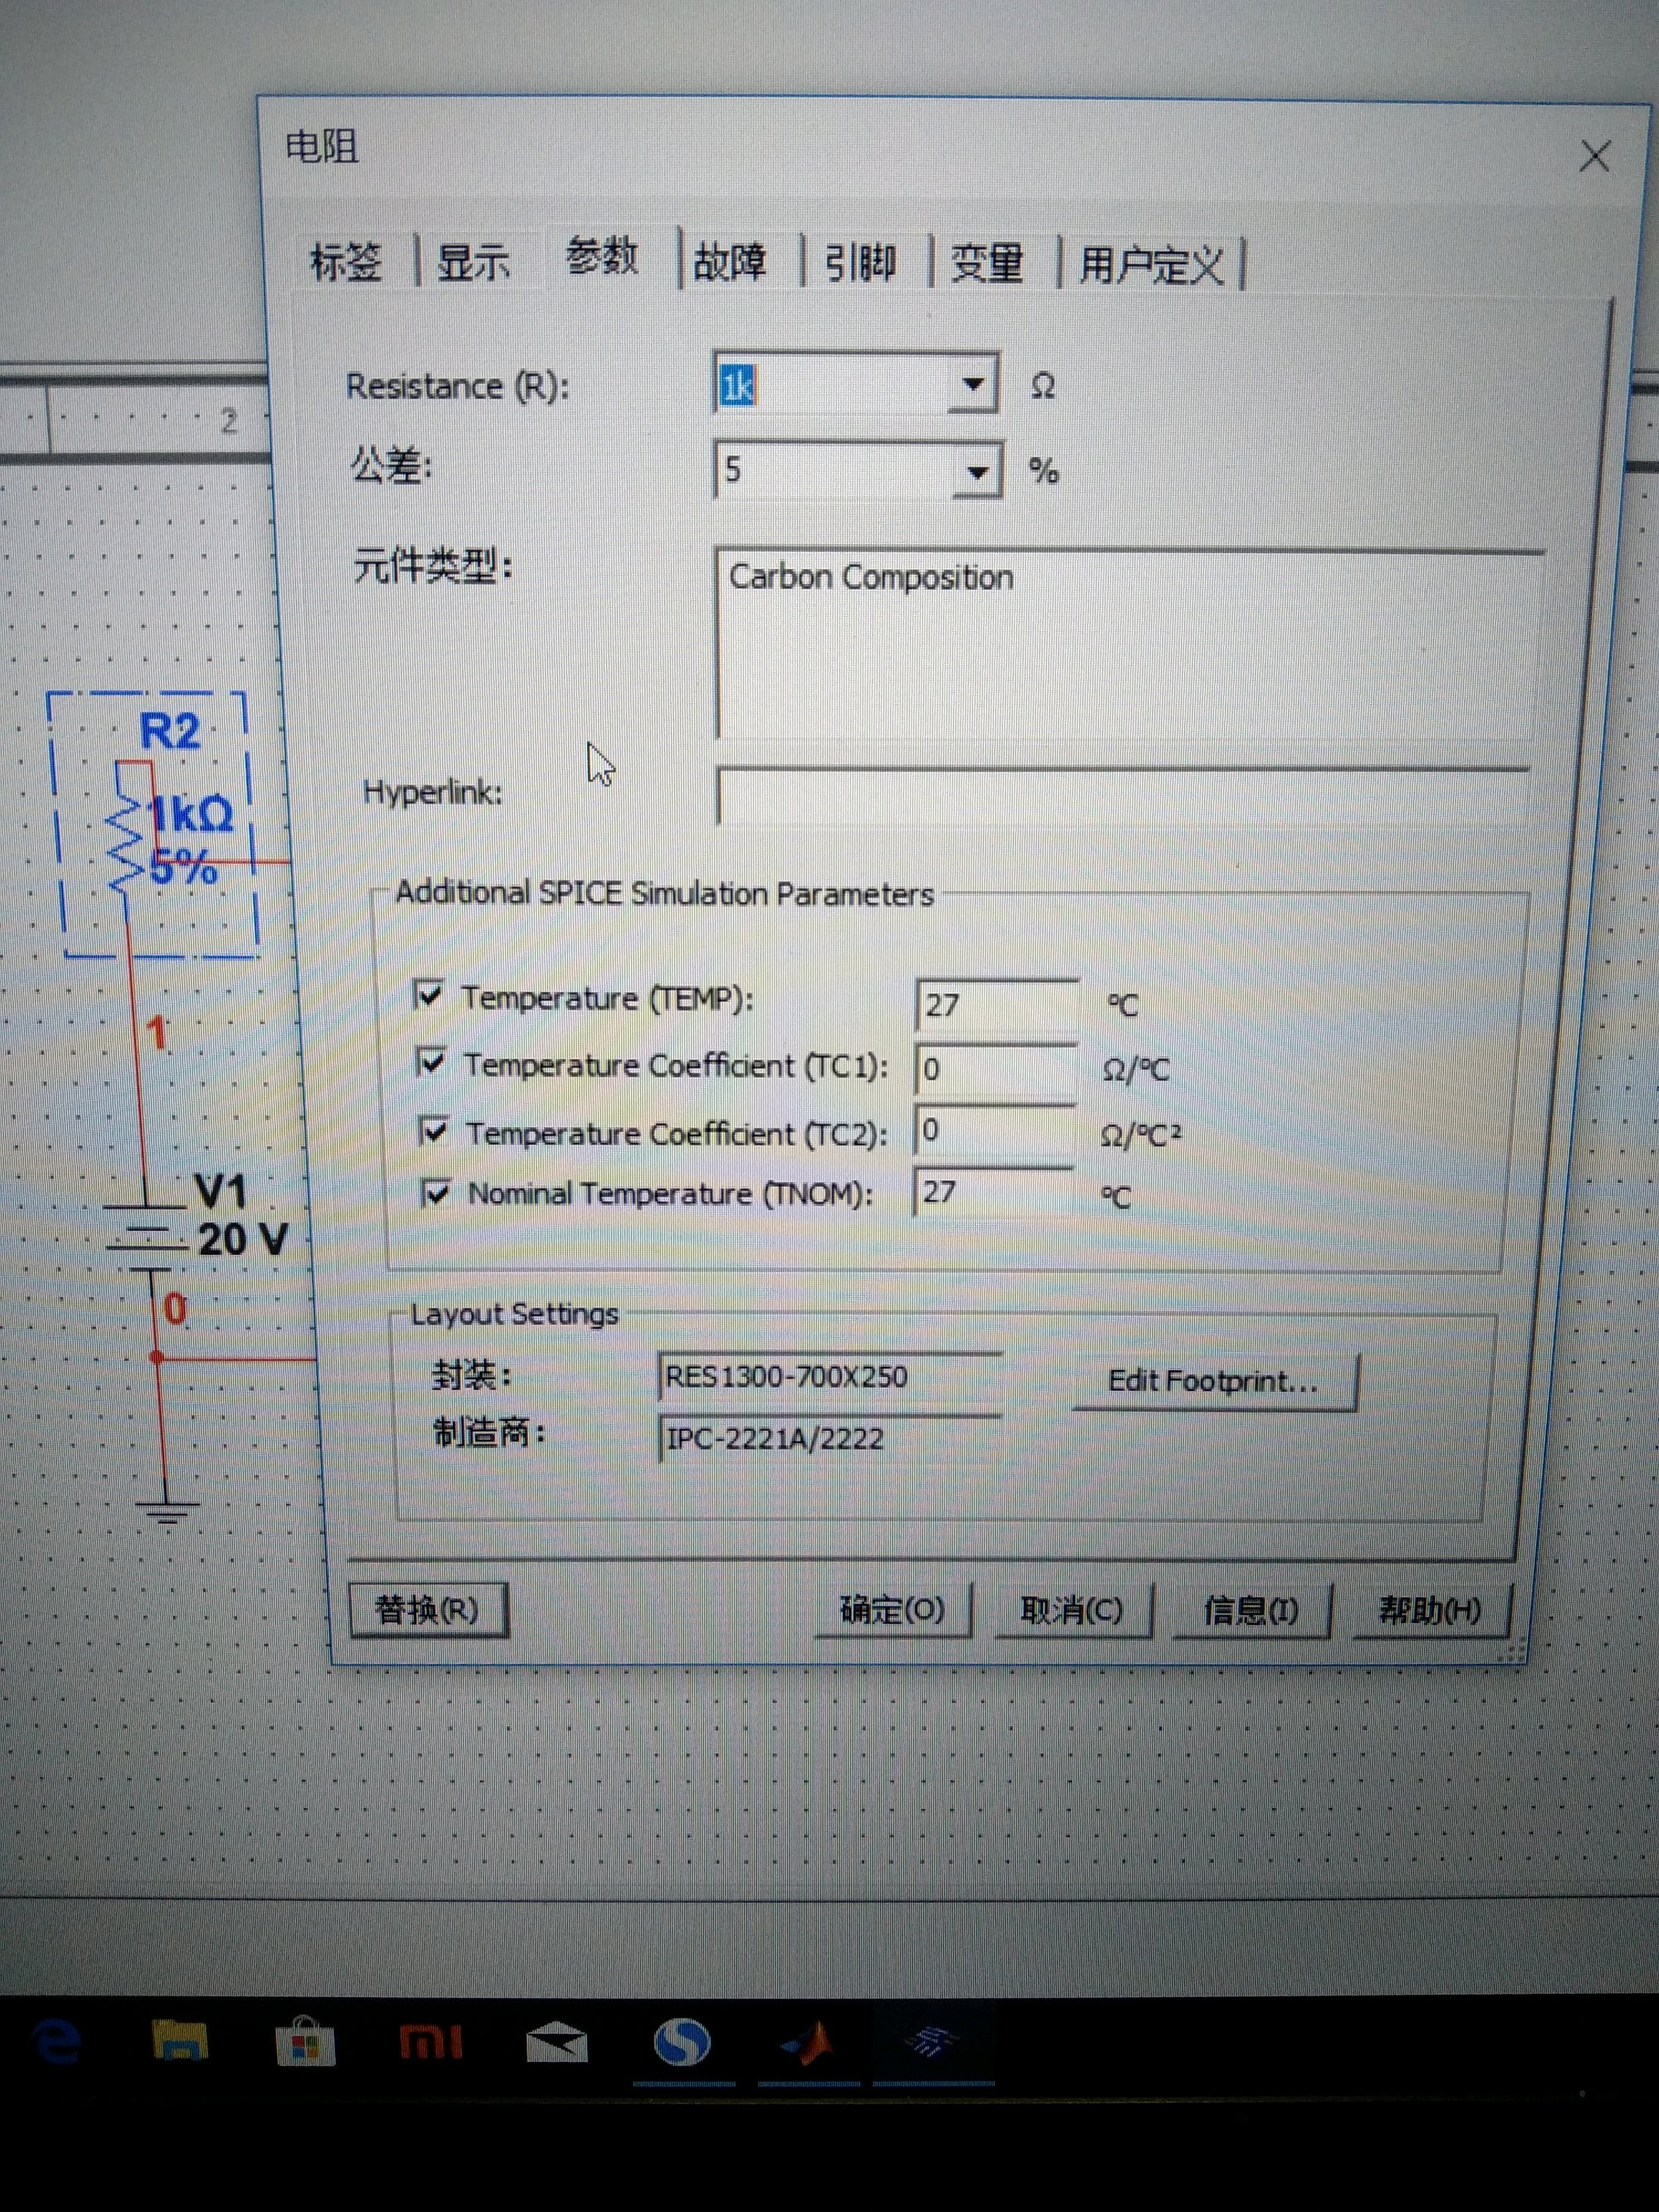Toggle Temperature (TEMP) checkbox
The height and width of the screenshot is (2212, 1659).
[x=430, y=995]
